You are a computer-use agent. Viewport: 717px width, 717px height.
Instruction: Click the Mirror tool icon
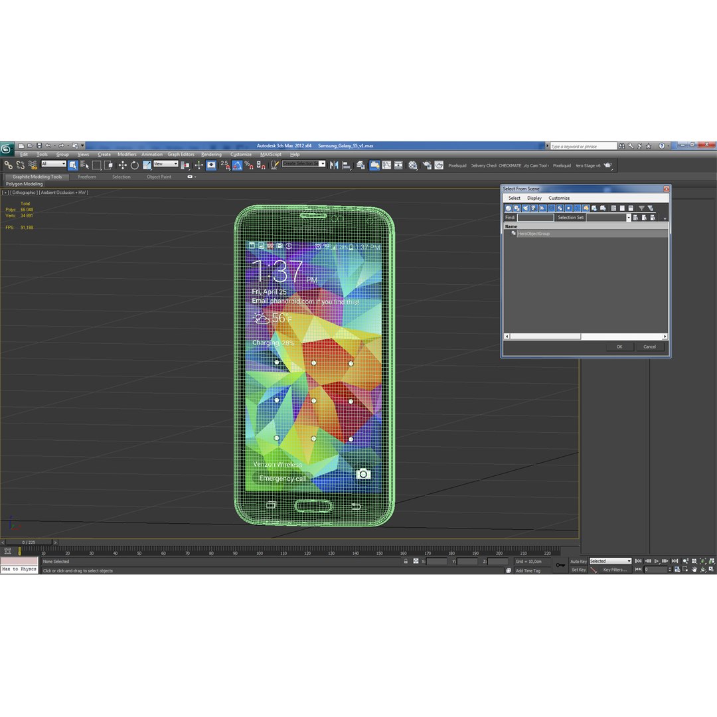[334, 165]
